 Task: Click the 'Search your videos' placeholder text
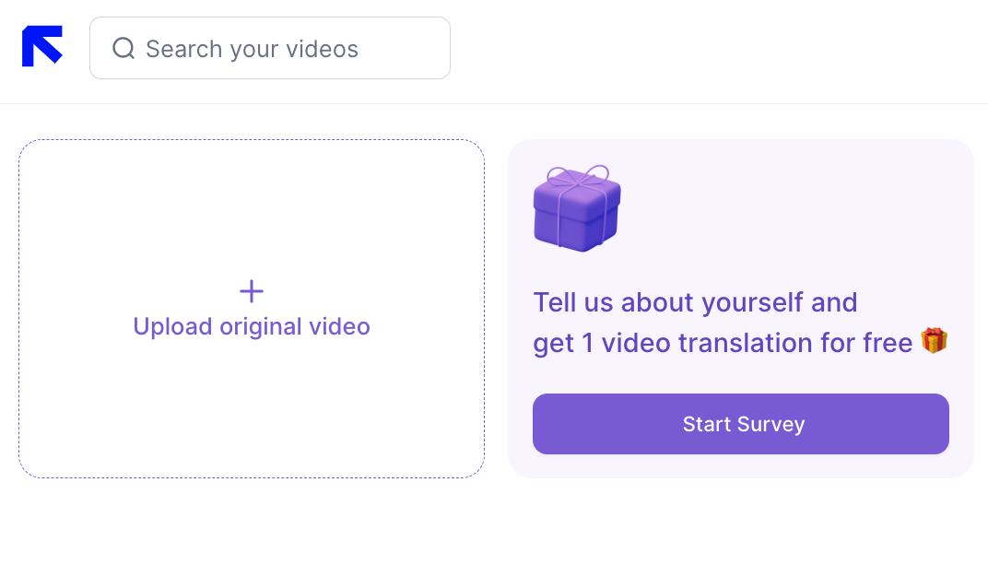[252, 49]
